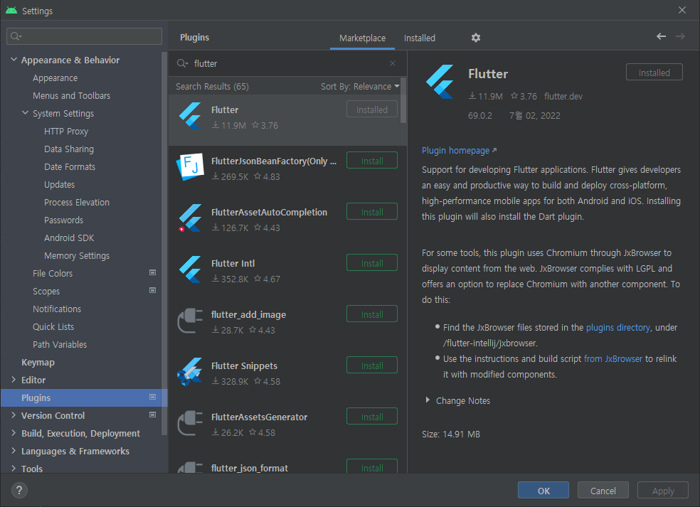Click the plugin search results scrollbar
This screenshot has width=700, height=507.
[x=403, y=100]
